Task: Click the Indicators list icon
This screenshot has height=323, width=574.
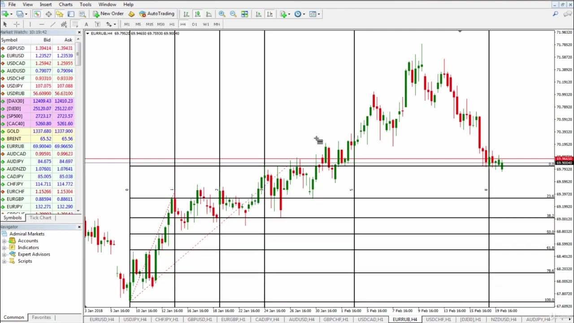Action: coord(283,14)
